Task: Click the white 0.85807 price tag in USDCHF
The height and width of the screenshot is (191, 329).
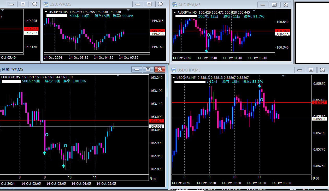Action: point(319,119)
